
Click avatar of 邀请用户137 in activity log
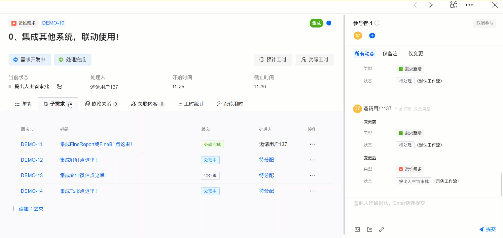click(x=357, y=108)
